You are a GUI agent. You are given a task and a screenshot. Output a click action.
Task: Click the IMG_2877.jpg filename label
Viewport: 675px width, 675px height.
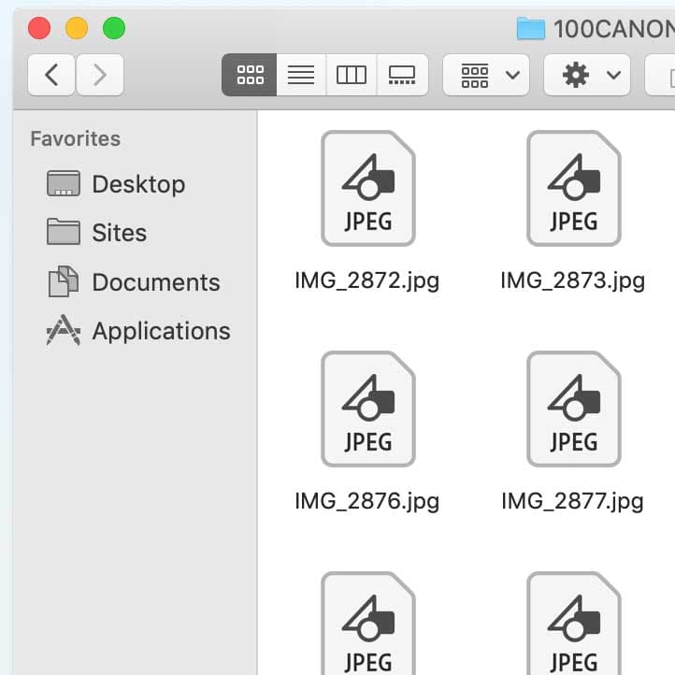[573, 502]
